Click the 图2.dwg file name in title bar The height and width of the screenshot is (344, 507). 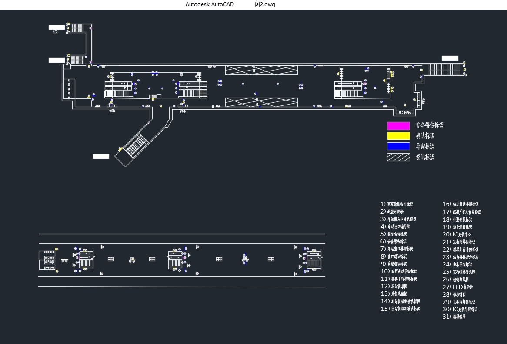[x=265, y=4]
